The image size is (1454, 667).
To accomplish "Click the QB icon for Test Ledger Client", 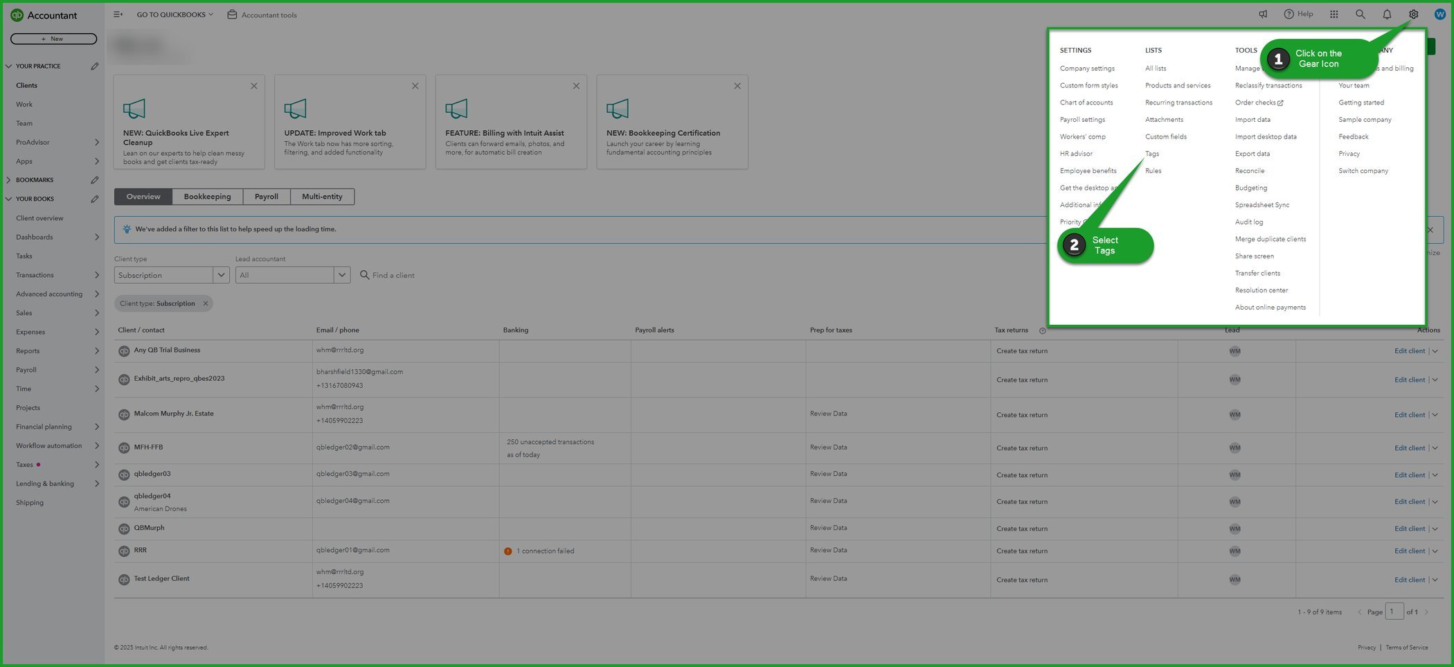I will [124, 580].
